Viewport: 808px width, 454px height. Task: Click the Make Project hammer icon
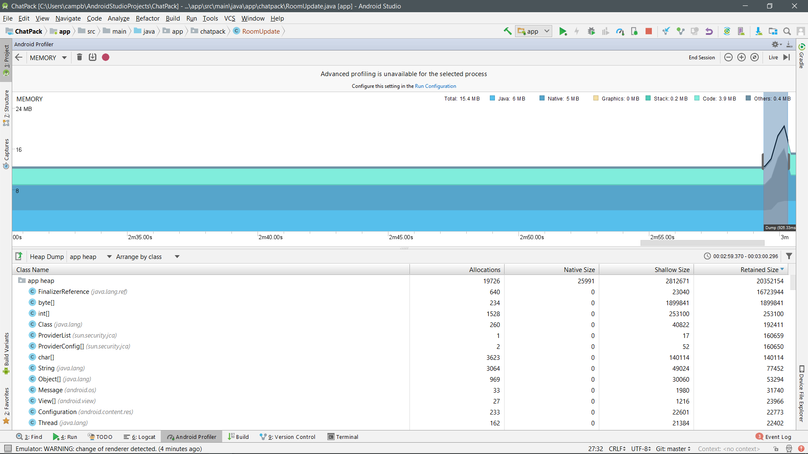508,31
